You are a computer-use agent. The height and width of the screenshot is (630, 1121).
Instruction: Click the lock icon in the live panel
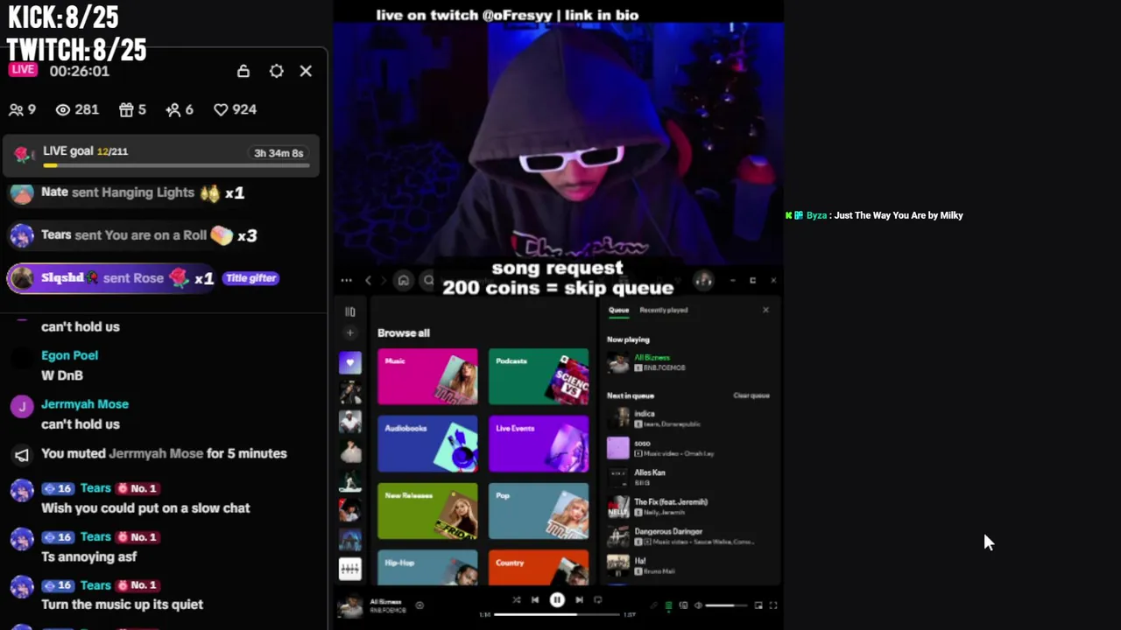pos(243,71)
